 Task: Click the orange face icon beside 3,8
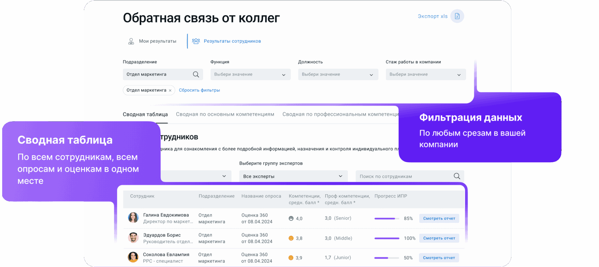tap(291, 238)
